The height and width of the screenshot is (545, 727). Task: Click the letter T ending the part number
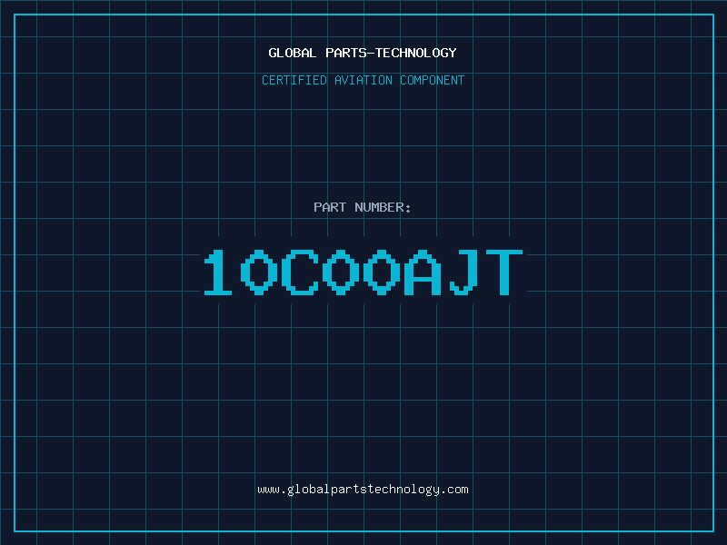tap(504, 272)
